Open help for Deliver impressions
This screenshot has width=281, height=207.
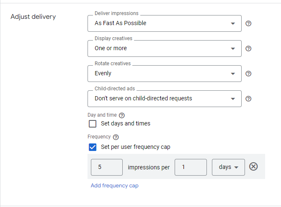(x=248, y=23)
